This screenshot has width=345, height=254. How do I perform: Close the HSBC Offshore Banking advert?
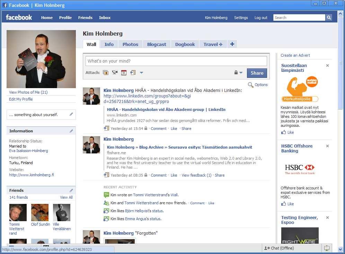click(327, 146)
